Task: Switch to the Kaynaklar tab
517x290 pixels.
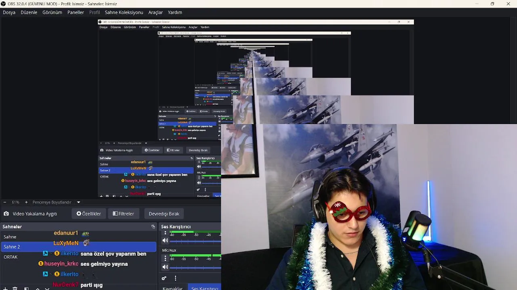Action: (173, 288)
